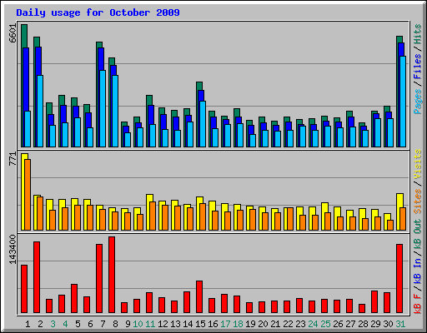This screenshot has width=427, height=333.
Task: Click day 30 on the x-axis
Action: pyautogui.click(x=388, y=324)
